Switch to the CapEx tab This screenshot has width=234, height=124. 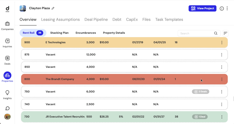[132, 20]
